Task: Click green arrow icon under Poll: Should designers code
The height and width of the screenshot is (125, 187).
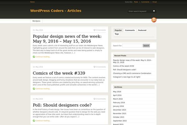Action: (x=34, y=121)
